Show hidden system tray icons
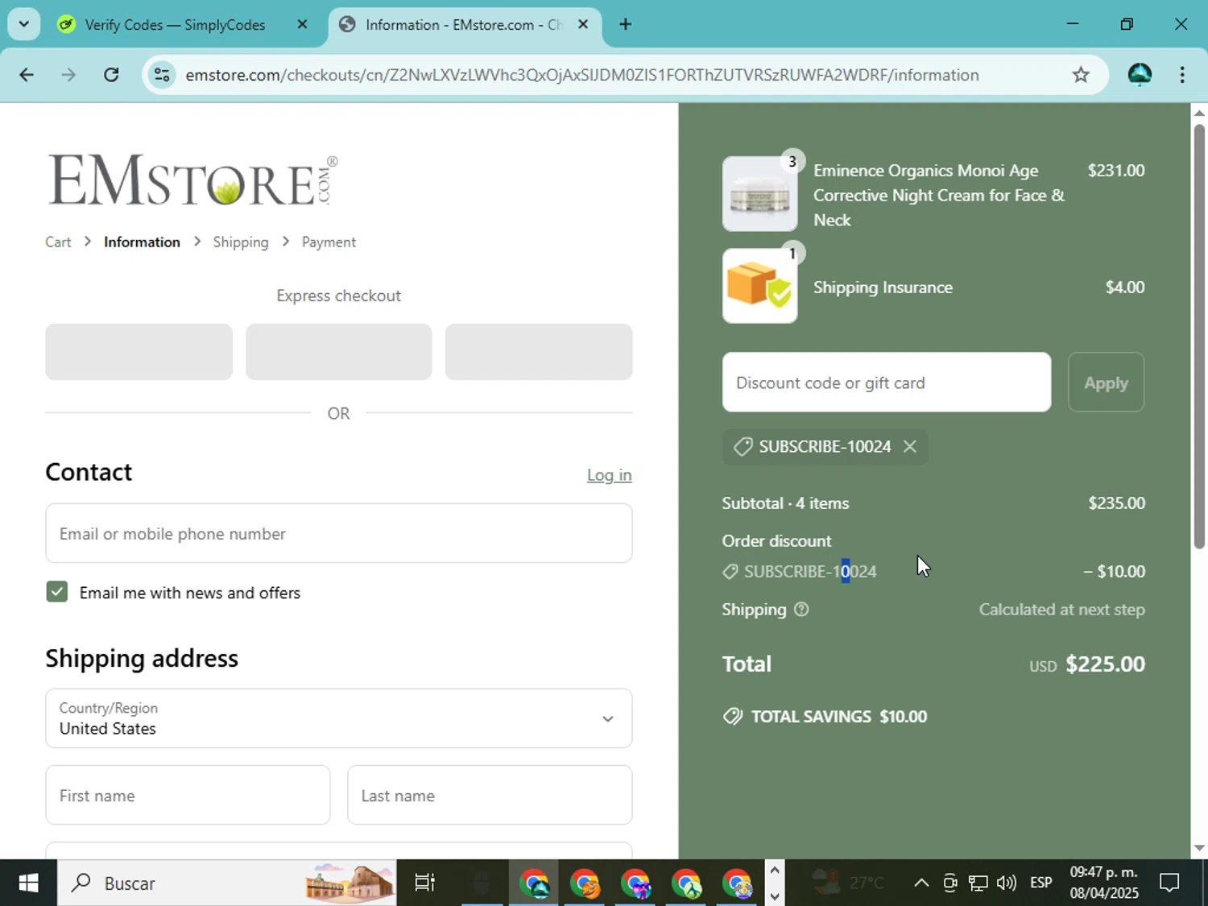The image size is (1208, 906). click(921, 883)
